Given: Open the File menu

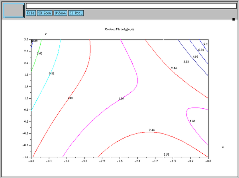Looking at the screenshot, I should (x=31, y=13).
